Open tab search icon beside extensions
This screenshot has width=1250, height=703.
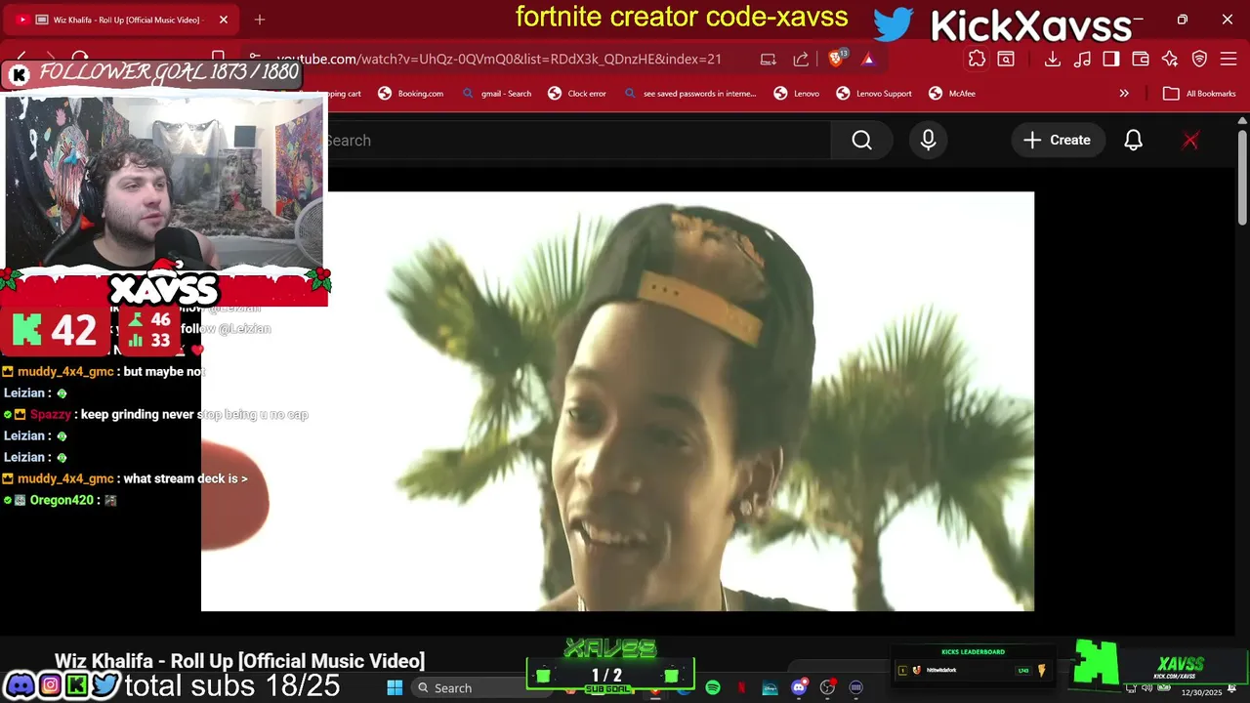1006,60
